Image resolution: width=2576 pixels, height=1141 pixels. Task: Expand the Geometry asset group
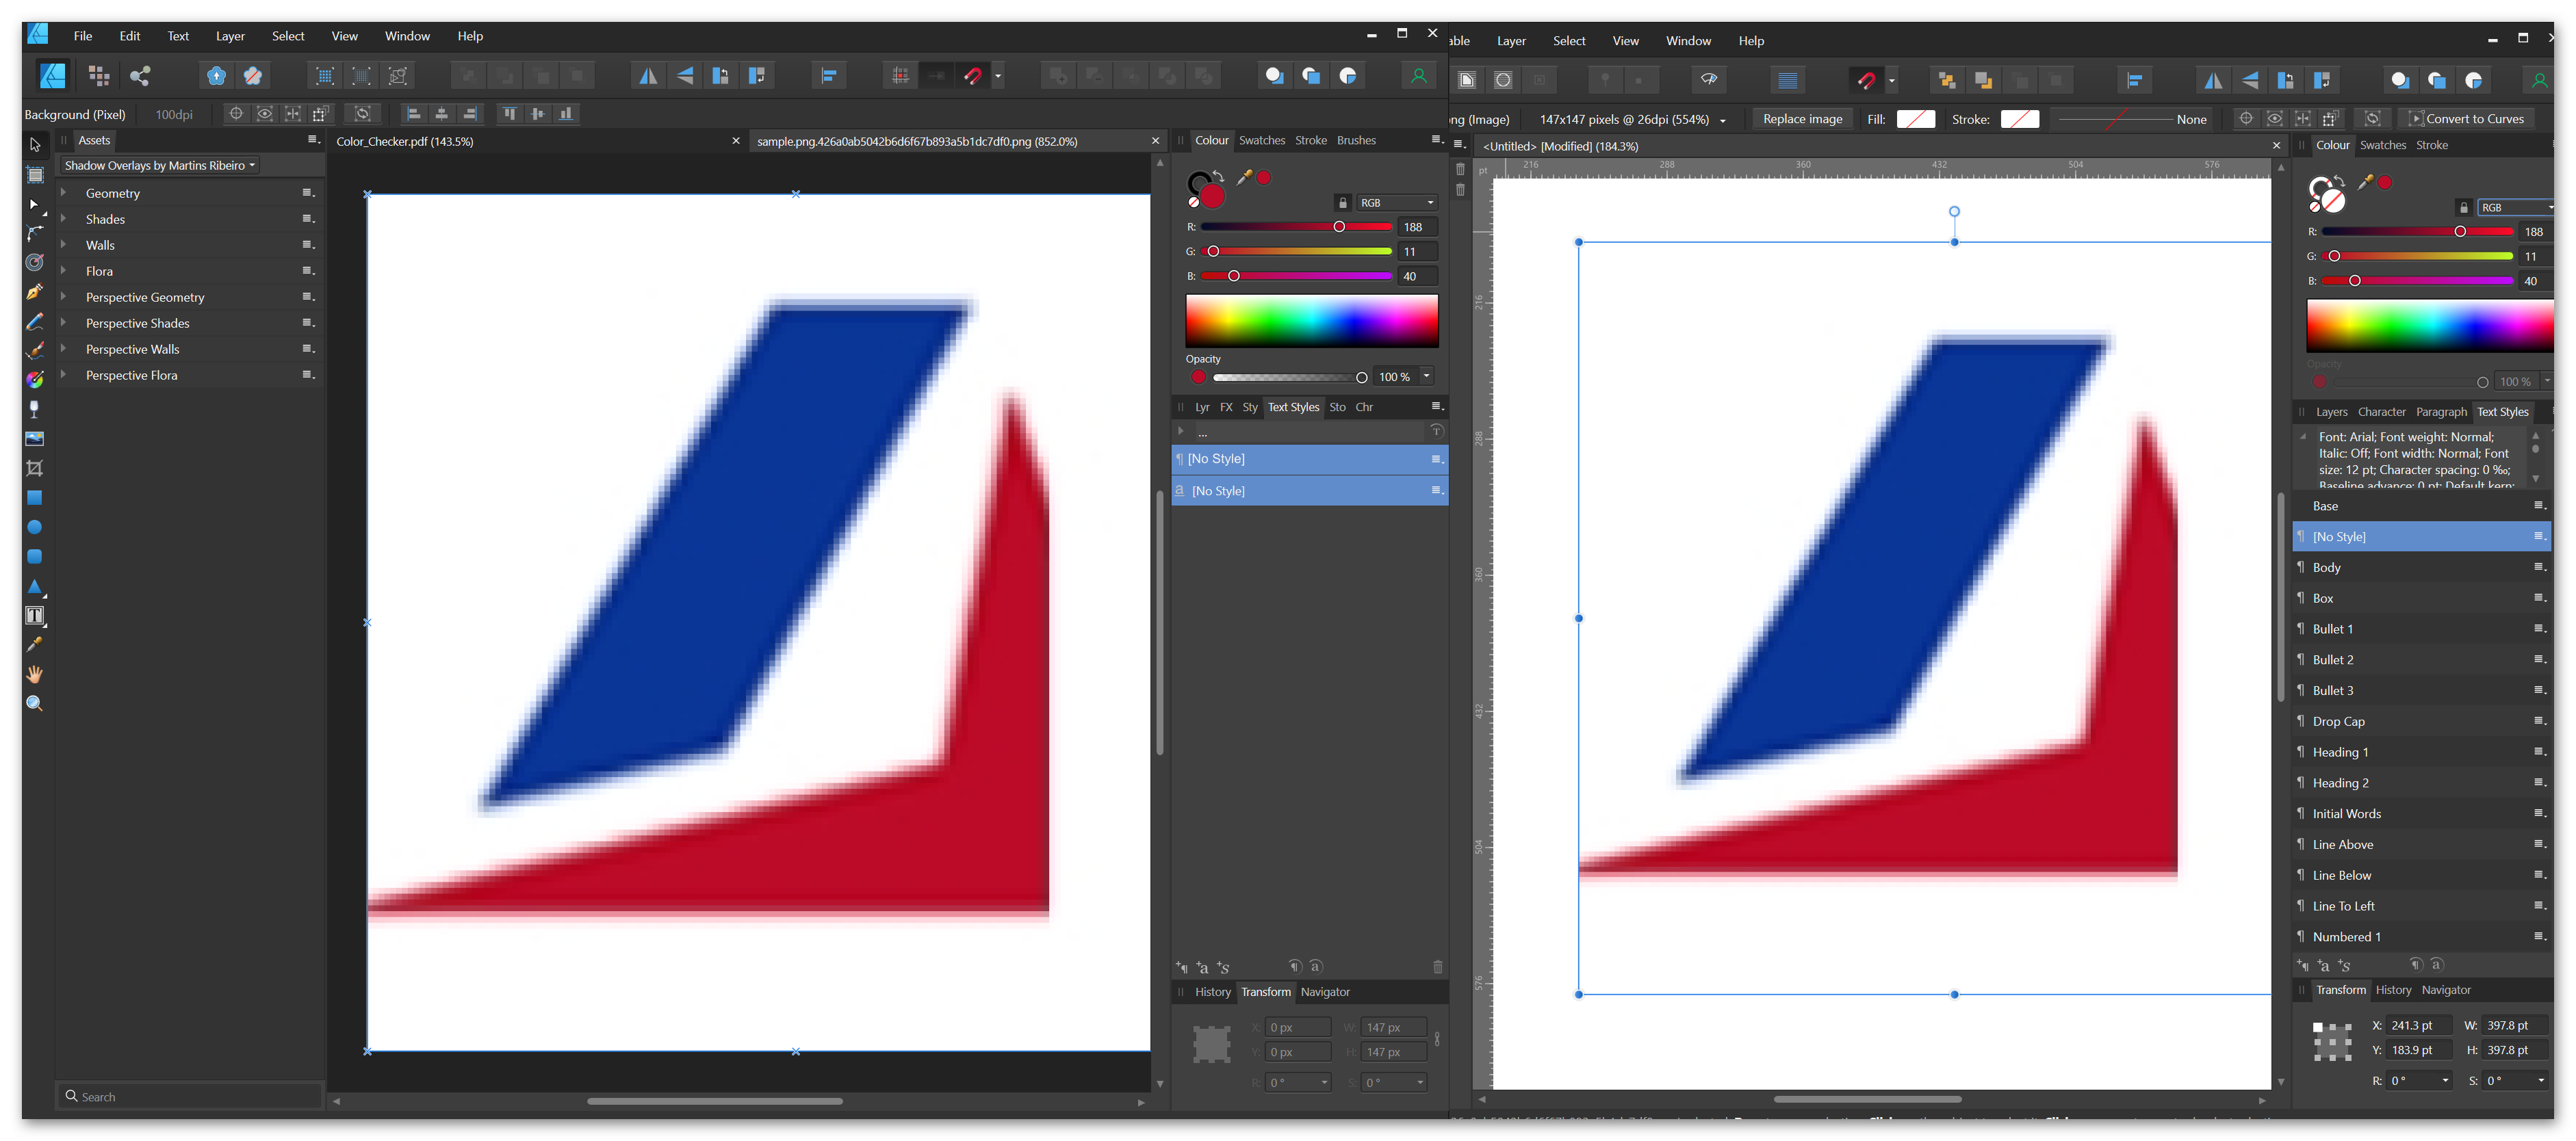coord(63,193)
